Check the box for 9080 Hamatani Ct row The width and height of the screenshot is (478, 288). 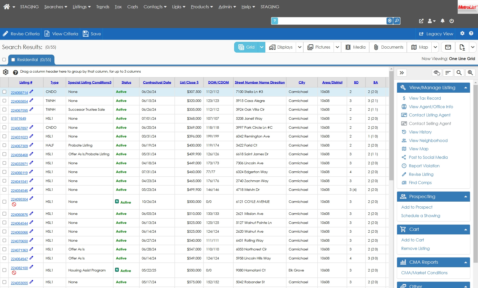pos(4,270)
